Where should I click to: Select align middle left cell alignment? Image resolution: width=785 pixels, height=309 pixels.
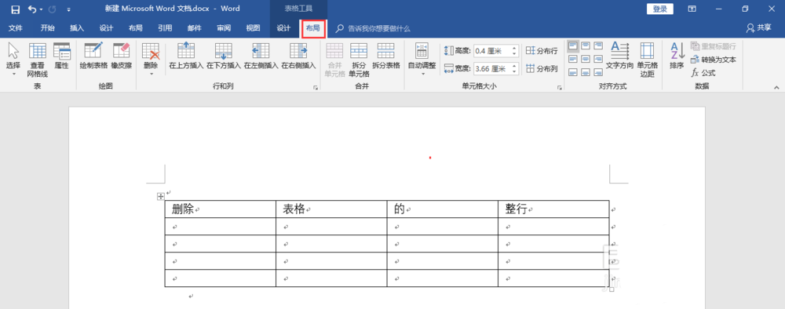tap(573, 59)
